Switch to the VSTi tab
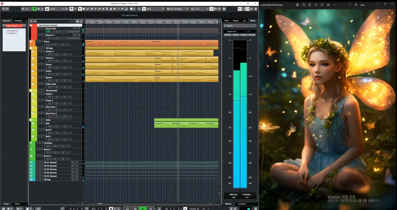Image resolution: width=397 pixels, height=210 pixels. [x=227, y=21]
